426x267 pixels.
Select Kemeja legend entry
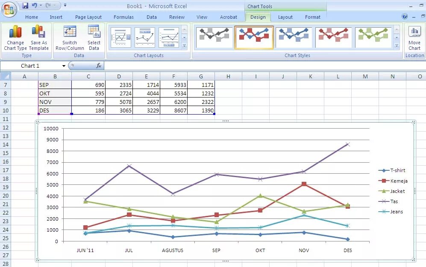[393, 181]
